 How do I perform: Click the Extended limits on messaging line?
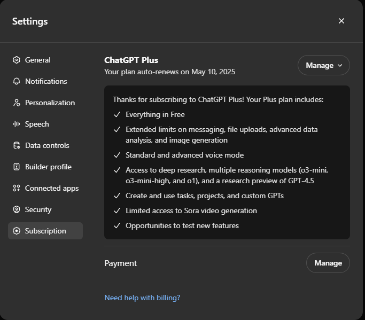(222, 135)
